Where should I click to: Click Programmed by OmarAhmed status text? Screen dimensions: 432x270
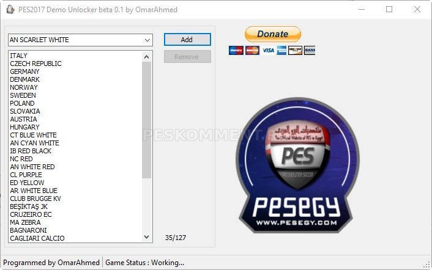[x=51, y=263]
